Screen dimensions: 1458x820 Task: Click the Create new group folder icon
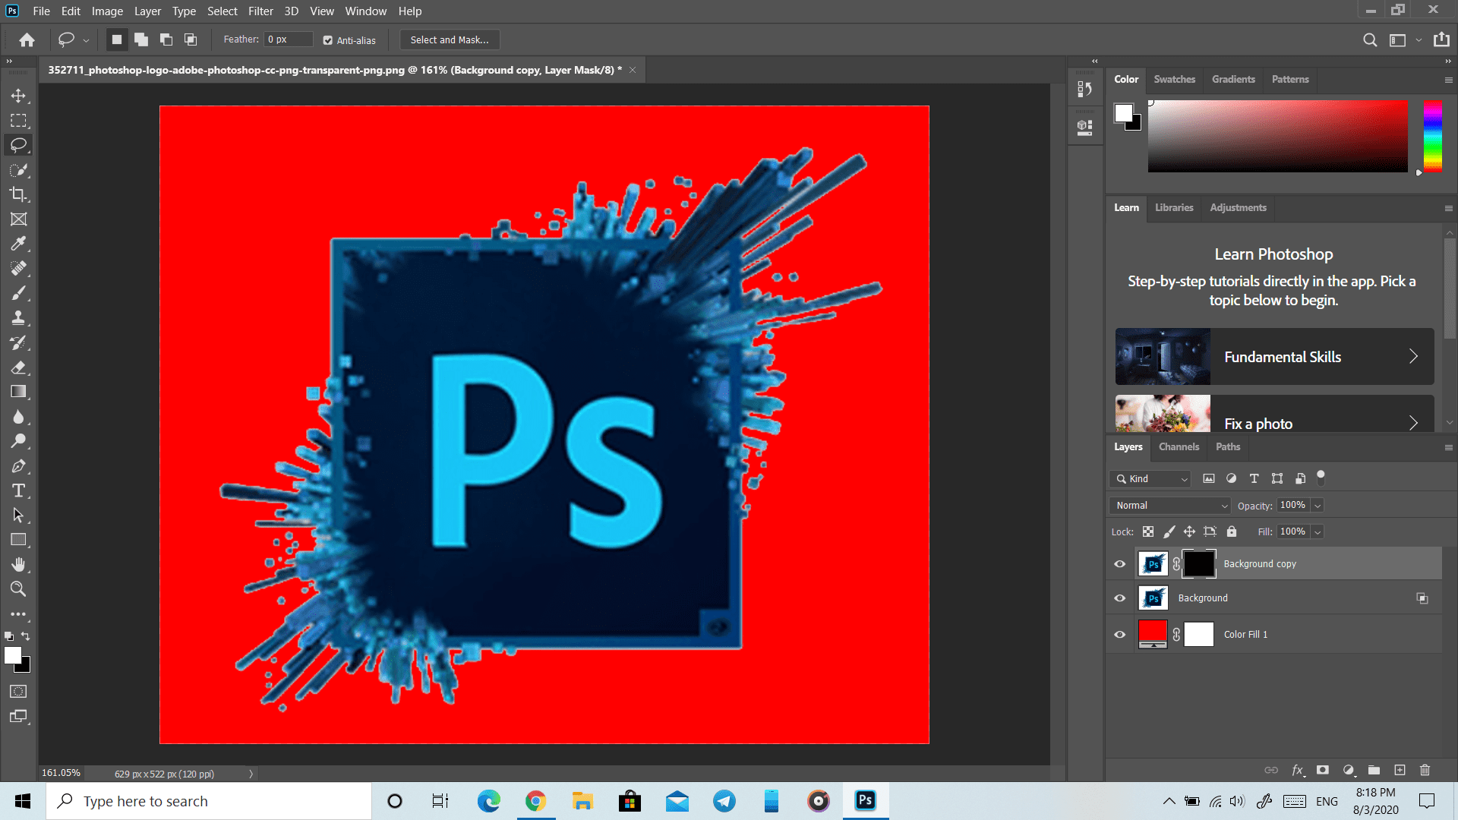click(1374, 770)
